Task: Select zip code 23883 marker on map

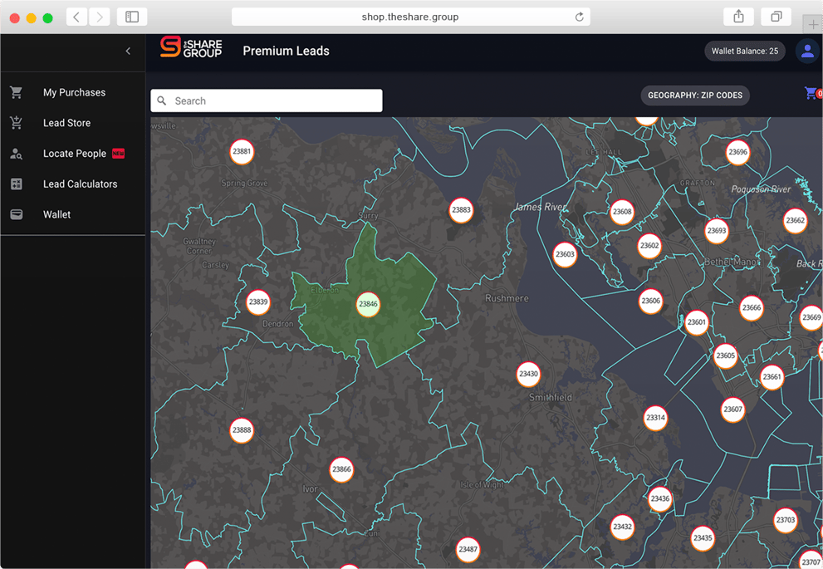Action: (x=461, y=210)
